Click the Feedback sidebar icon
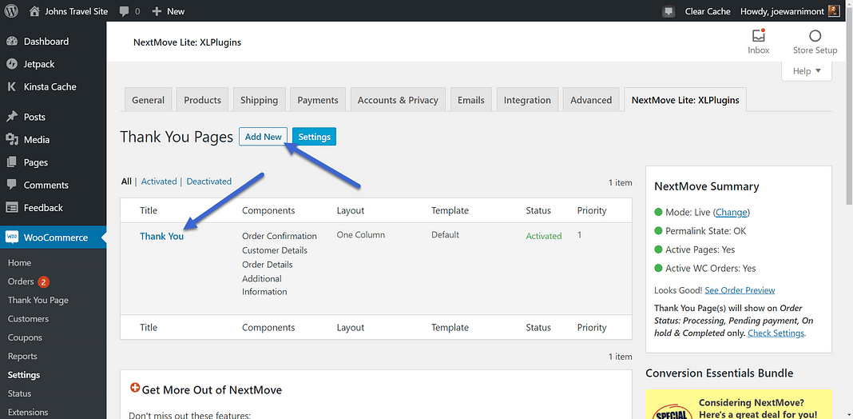The height and width of the screenshot is (419, 853). click(11, 208)
